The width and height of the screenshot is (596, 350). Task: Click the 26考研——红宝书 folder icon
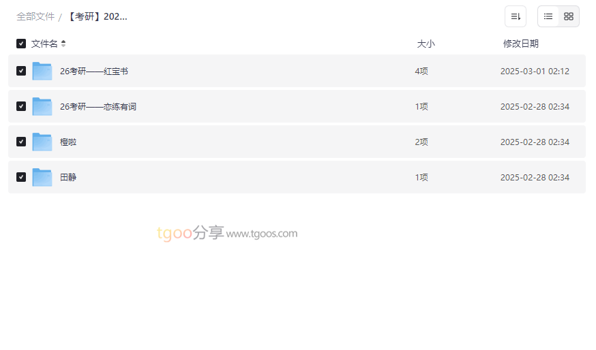pos(42,71)
